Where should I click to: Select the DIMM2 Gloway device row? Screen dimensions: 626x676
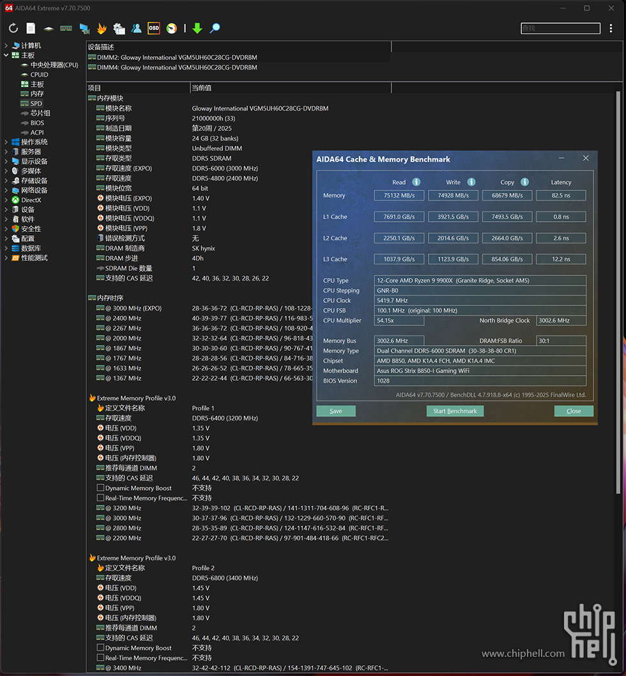click(239, 58)
